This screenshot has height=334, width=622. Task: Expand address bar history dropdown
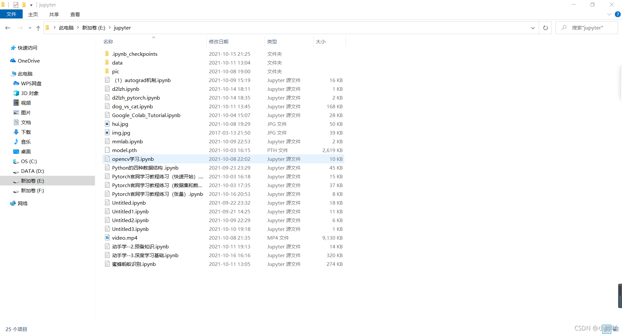[x=533, y=28]
